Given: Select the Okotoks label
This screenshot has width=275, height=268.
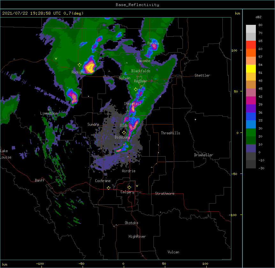Looking at the screenshot, I should [x=131, y=223].
